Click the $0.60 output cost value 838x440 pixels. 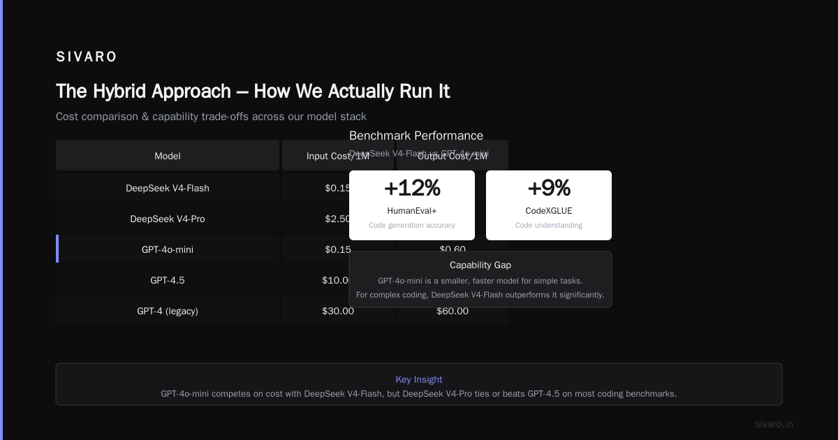[453, 249]
